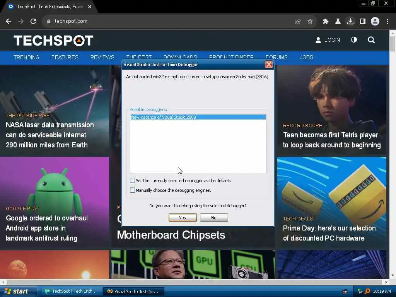The width and height of the screenshot is (396, 297).
Task: Click No in debugger dialog
Action: click(x=214, y=218)
